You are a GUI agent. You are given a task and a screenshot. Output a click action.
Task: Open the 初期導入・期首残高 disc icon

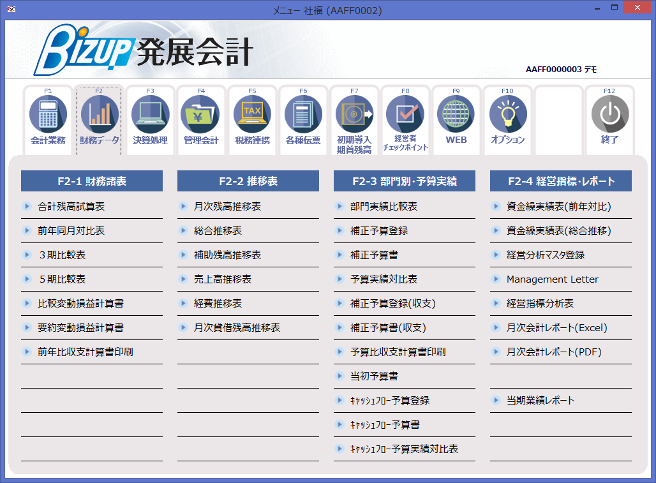pos(354,120)
